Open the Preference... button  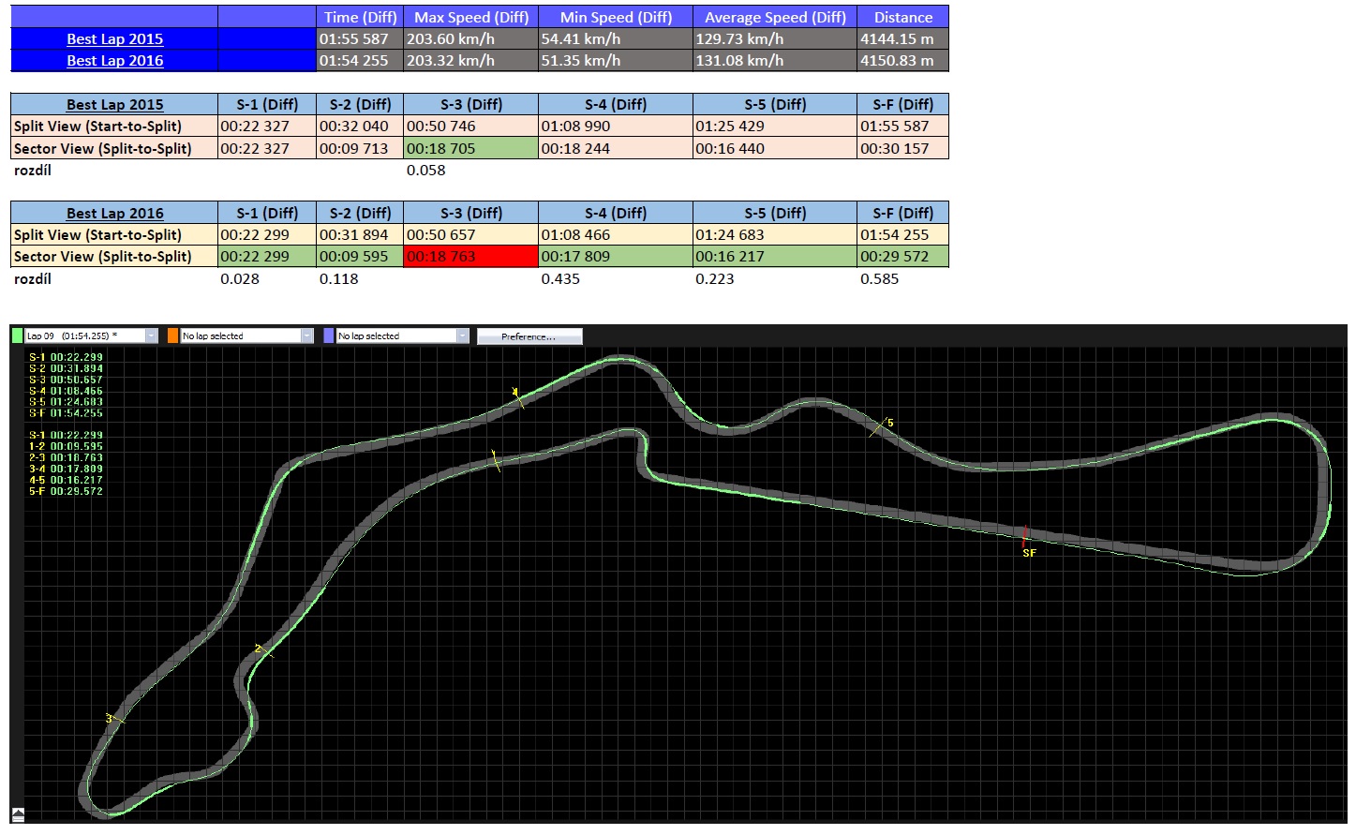tap(529, 336)
